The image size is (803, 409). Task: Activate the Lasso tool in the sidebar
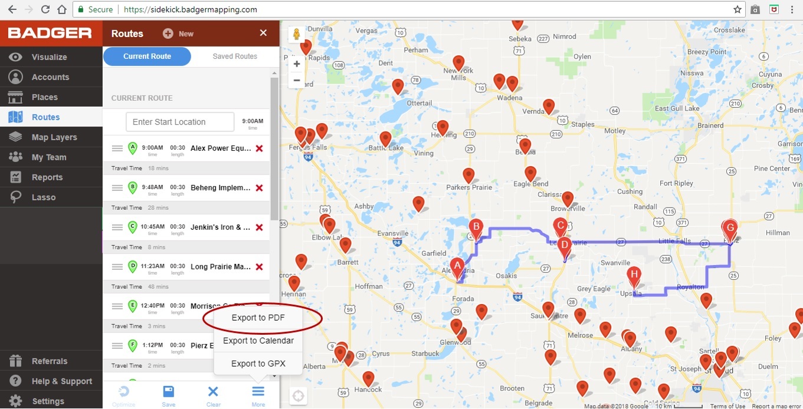(51, 197)
